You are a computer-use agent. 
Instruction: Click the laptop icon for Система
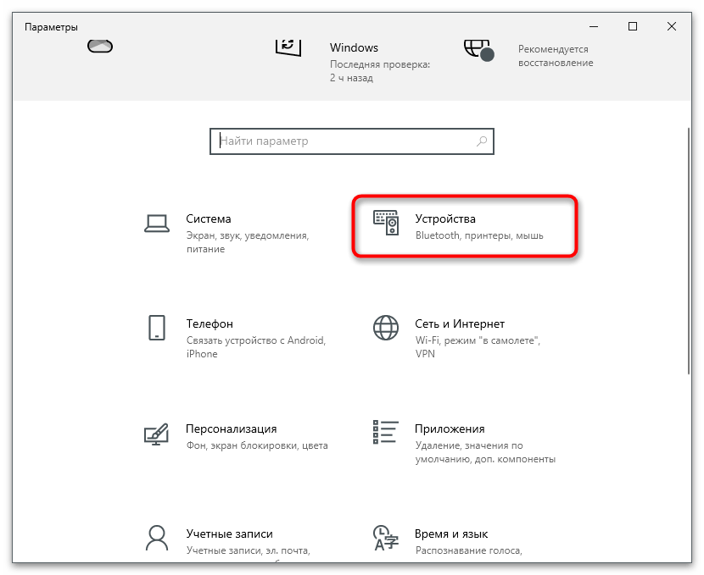pos(156,223)
